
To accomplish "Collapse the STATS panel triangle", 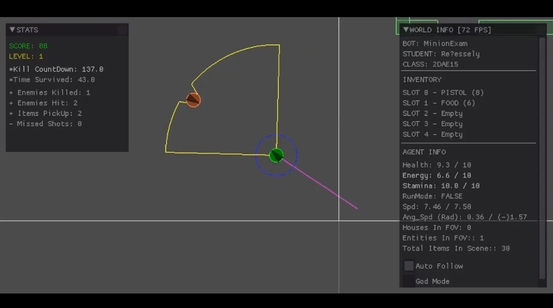I will click(x=12, y=30).
